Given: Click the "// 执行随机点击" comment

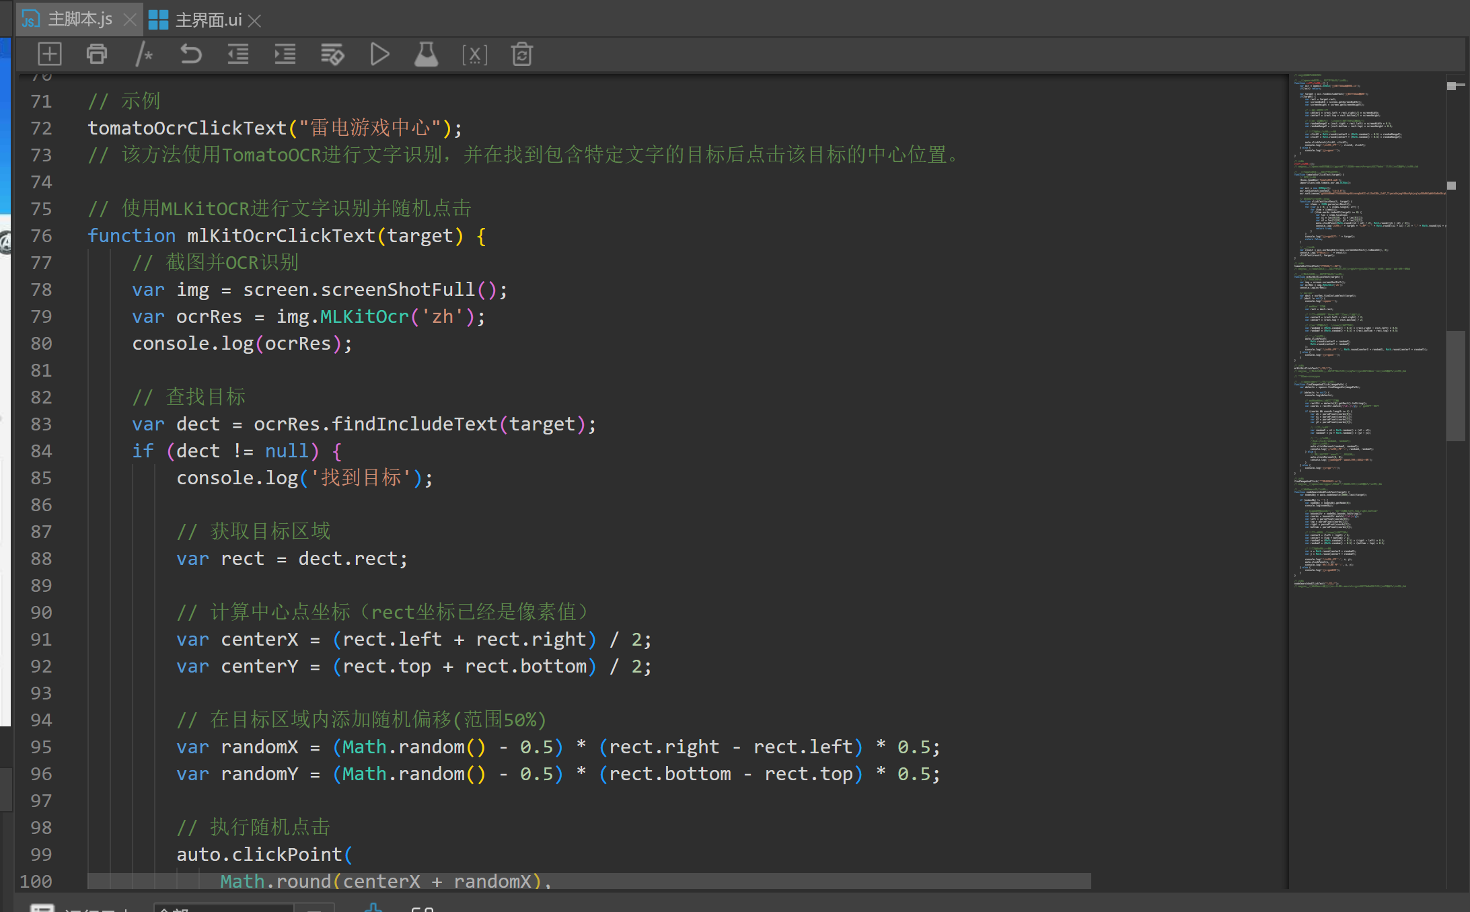Looking at the screenshot, I should [254, 828].
